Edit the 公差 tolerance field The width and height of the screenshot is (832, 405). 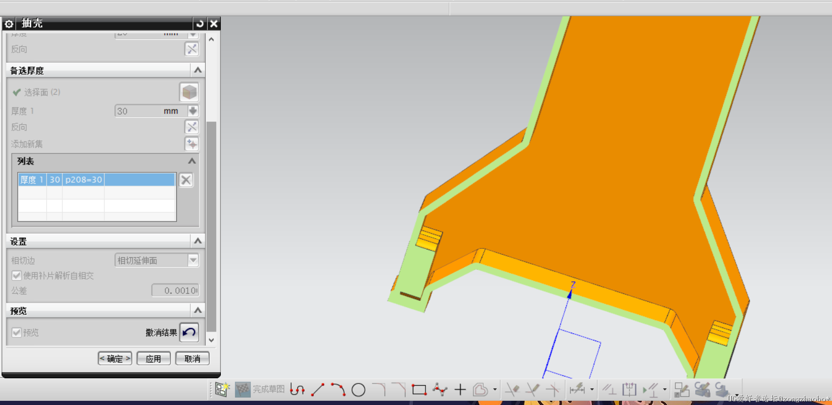point(175,290)
